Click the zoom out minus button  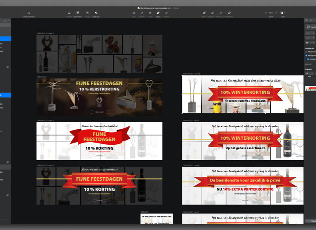(265, 13)
